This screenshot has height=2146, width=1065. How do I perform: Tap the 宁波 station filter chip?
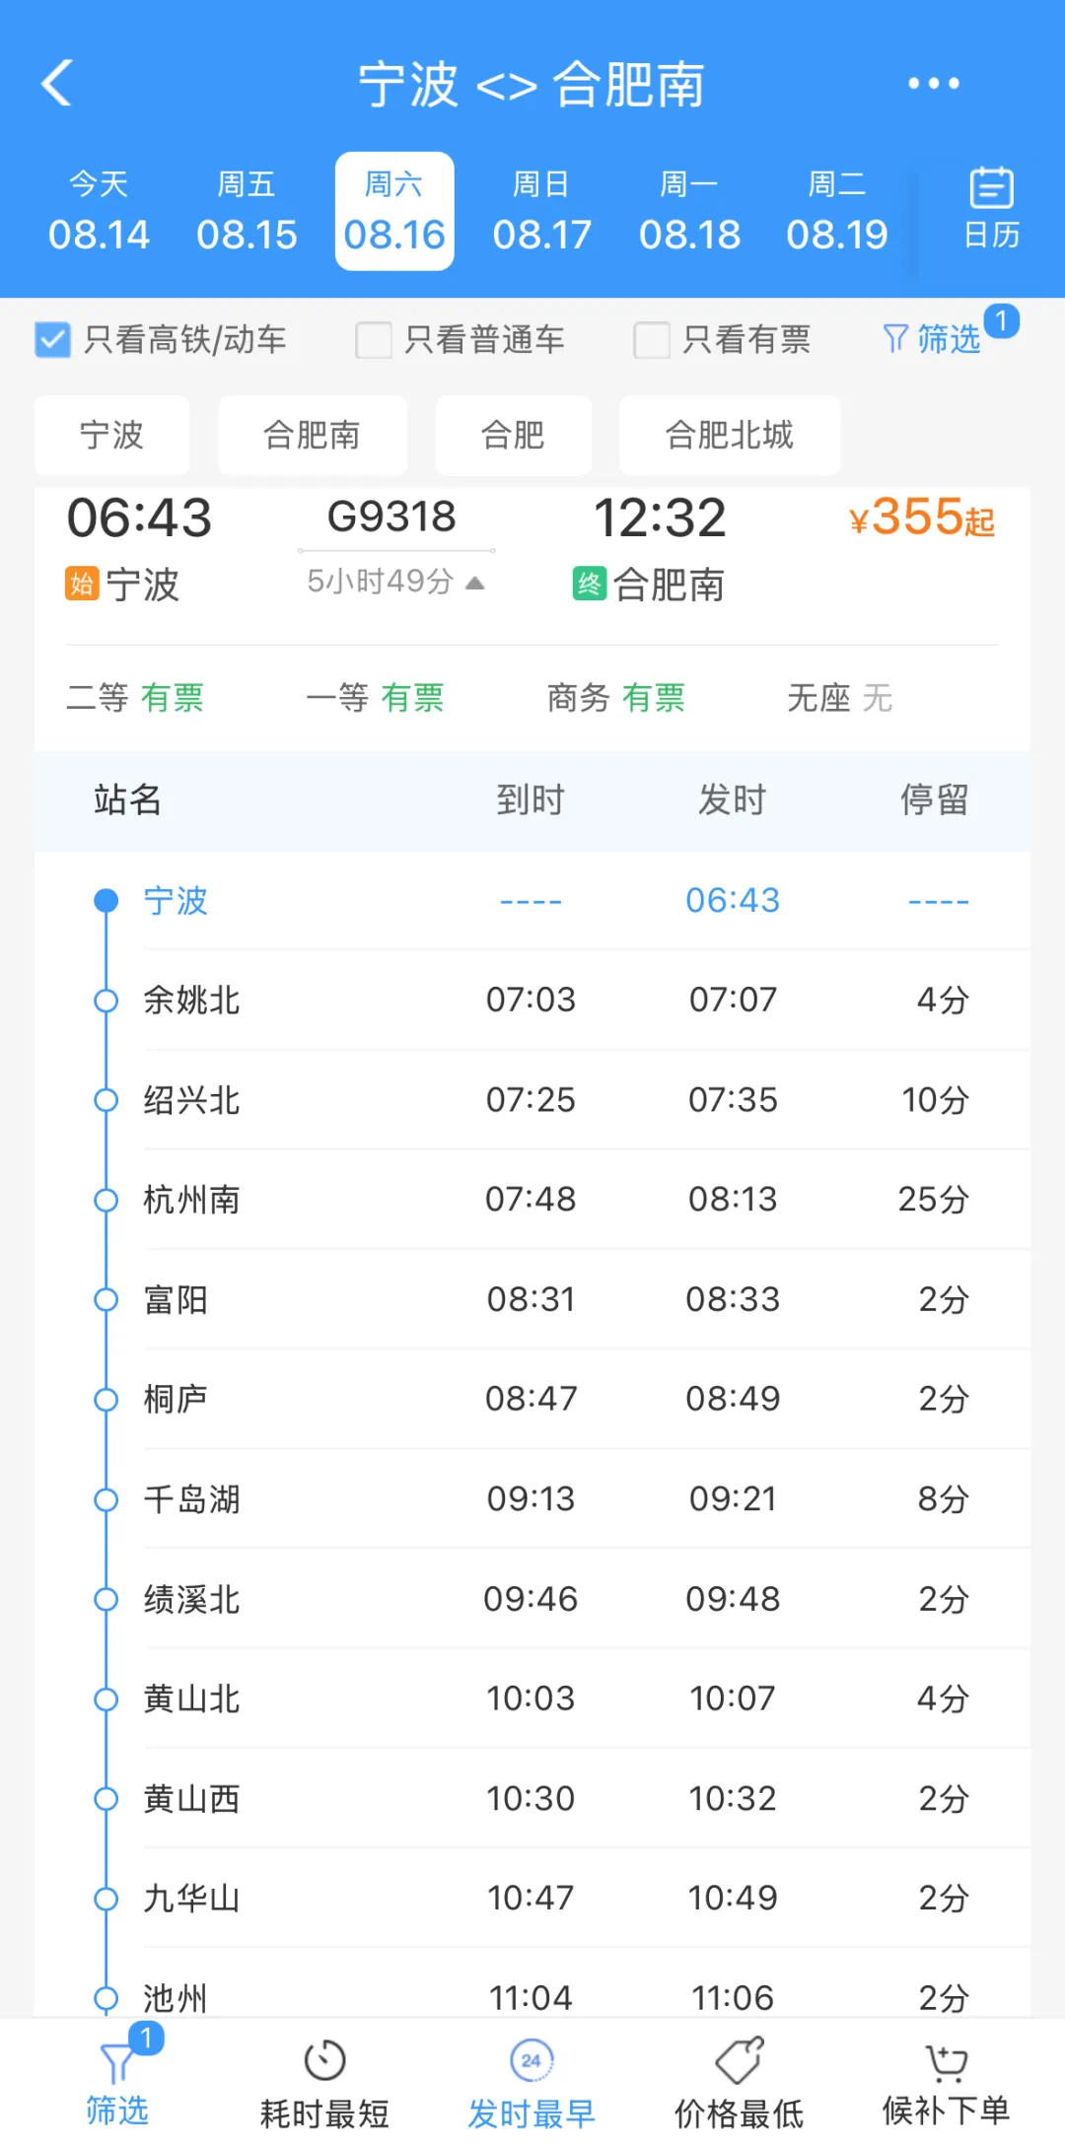tap(111, 435)
